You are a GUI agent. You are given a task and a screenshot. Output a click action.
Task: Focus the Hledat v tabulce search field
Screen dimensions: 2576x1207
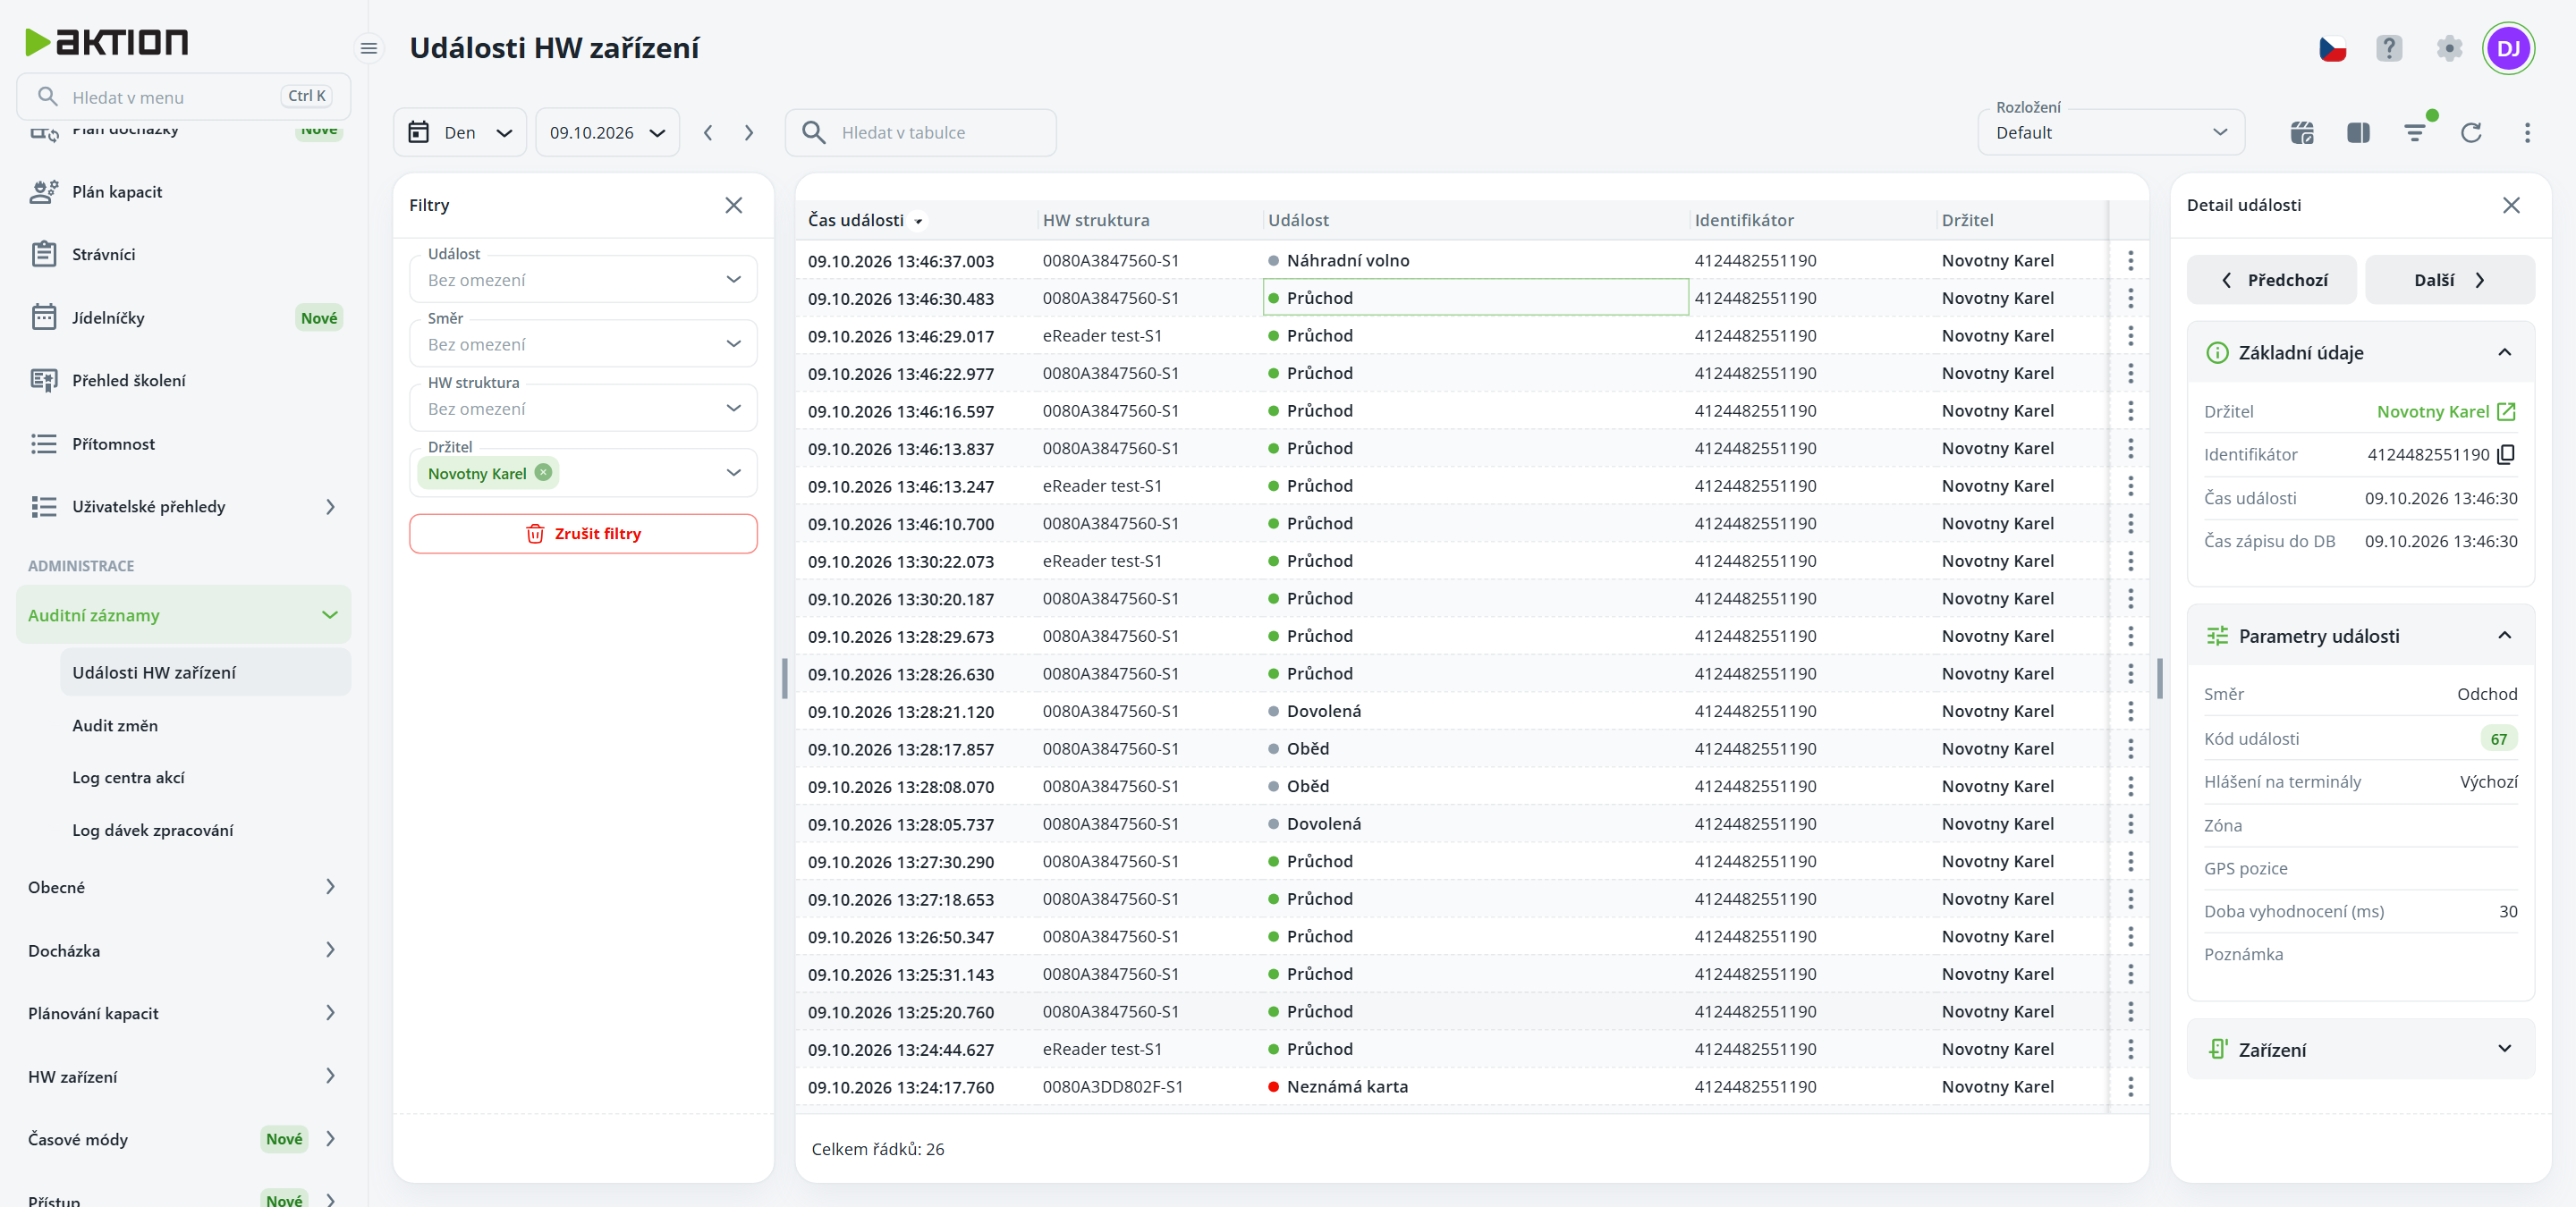921,133
